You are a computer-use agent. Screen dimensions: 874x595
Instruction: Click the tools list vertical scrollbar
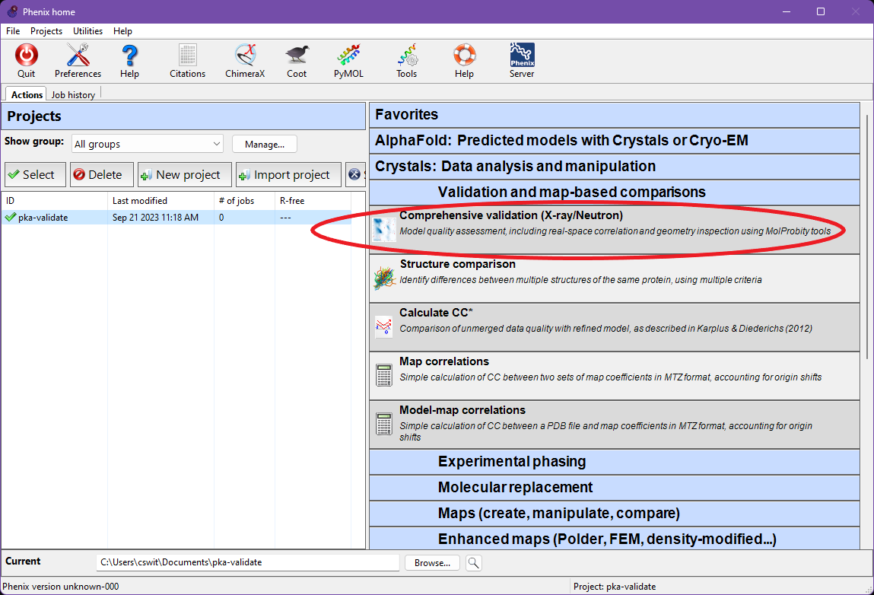pyautogui.click(x=866, y=236)
